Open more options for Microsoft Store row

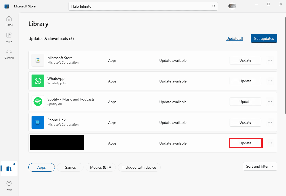point(270,60)
